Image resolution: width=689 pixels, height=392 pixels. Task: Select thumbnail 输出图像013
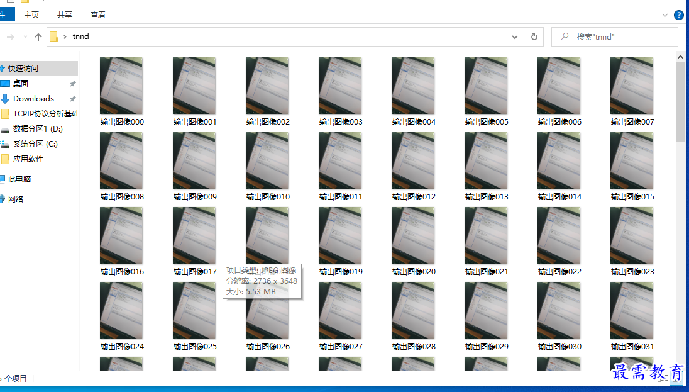click(486, 160)
